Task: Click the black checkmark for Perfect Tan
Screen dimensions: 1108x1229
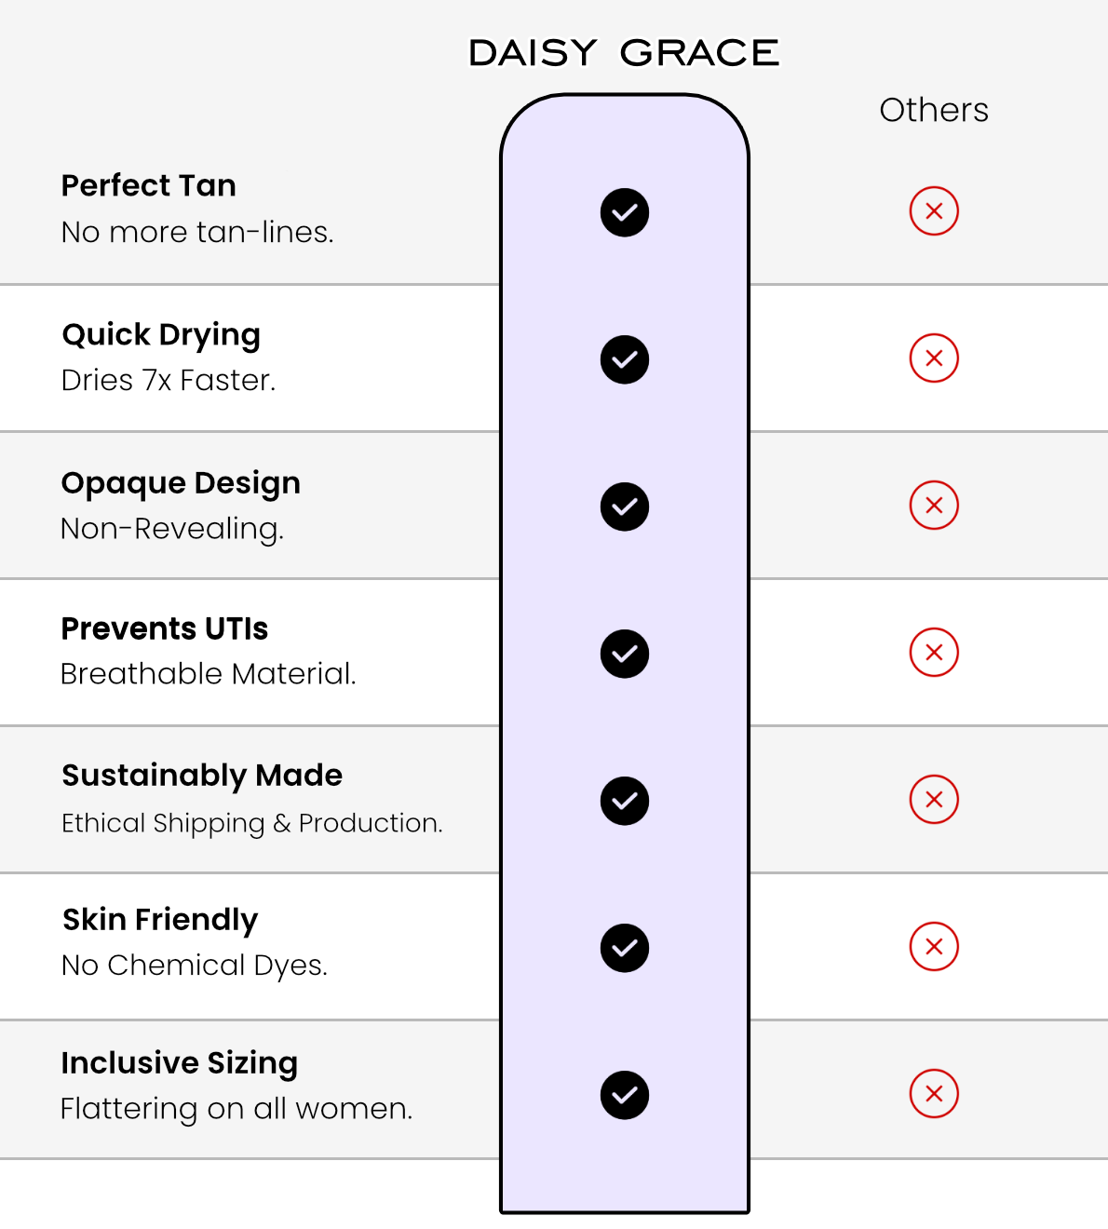Action: pos(625,212)
